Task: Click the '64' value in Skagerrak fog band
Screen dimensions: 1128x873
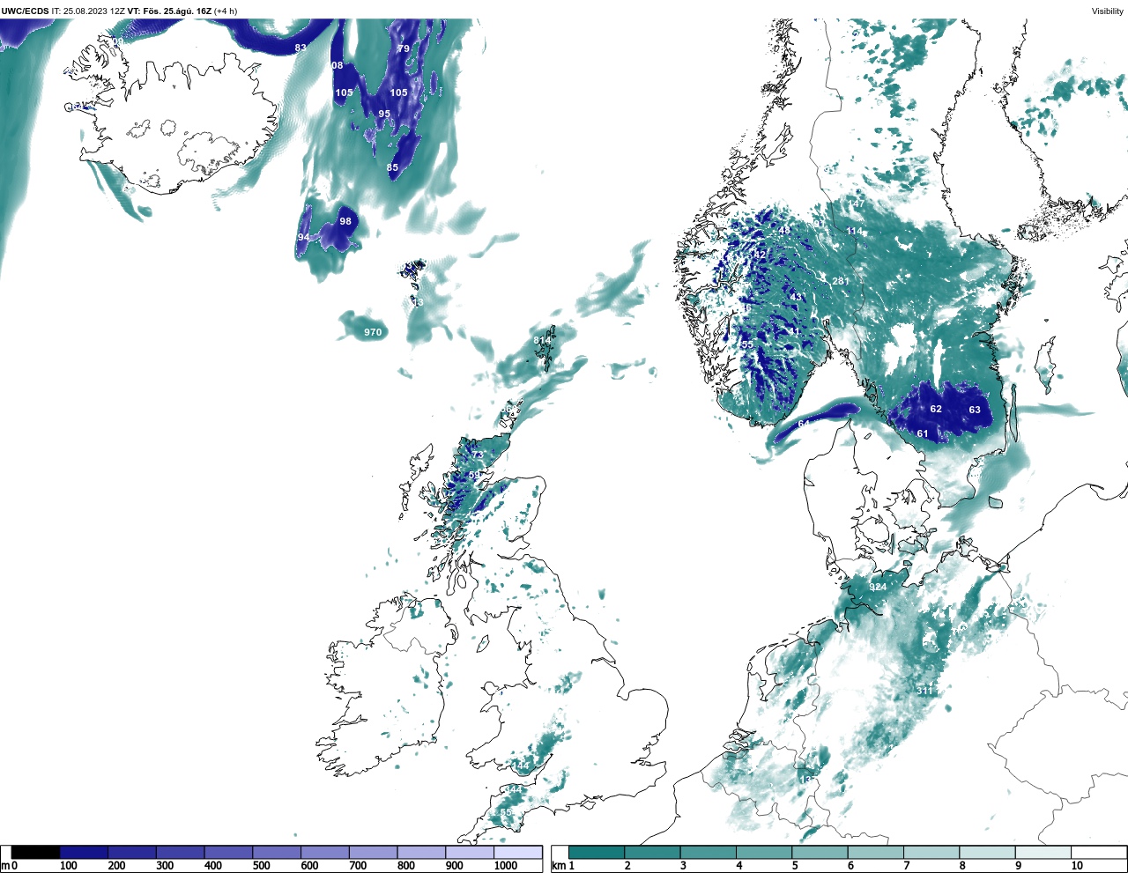Action: click(804, 424)
